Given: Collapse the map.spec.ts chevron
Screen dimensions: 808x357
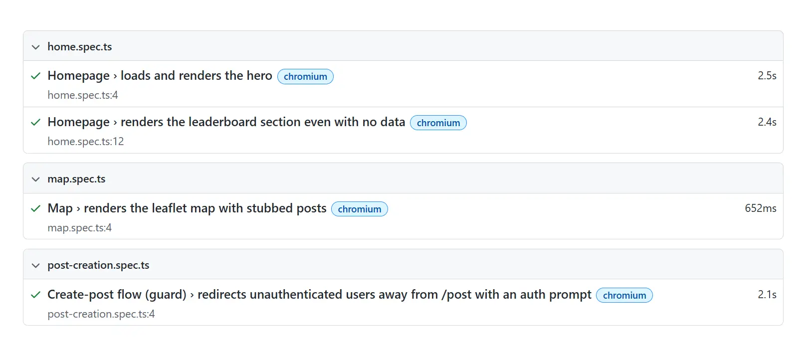Looking at the screenshot, I should pos(35,179).
